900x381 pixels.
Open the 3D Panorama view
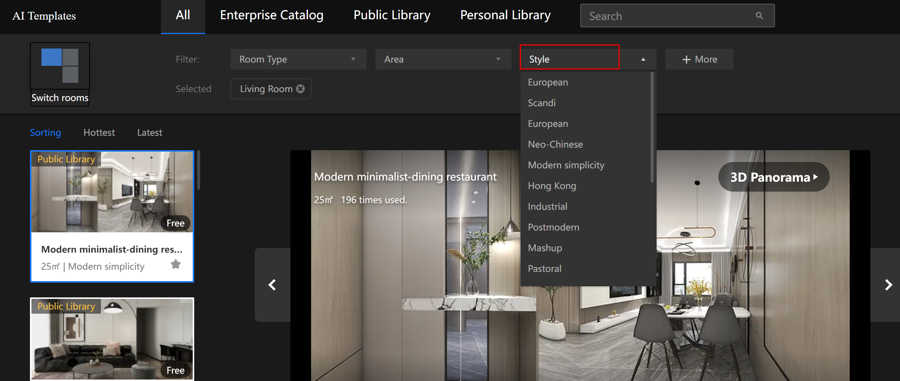774,177
